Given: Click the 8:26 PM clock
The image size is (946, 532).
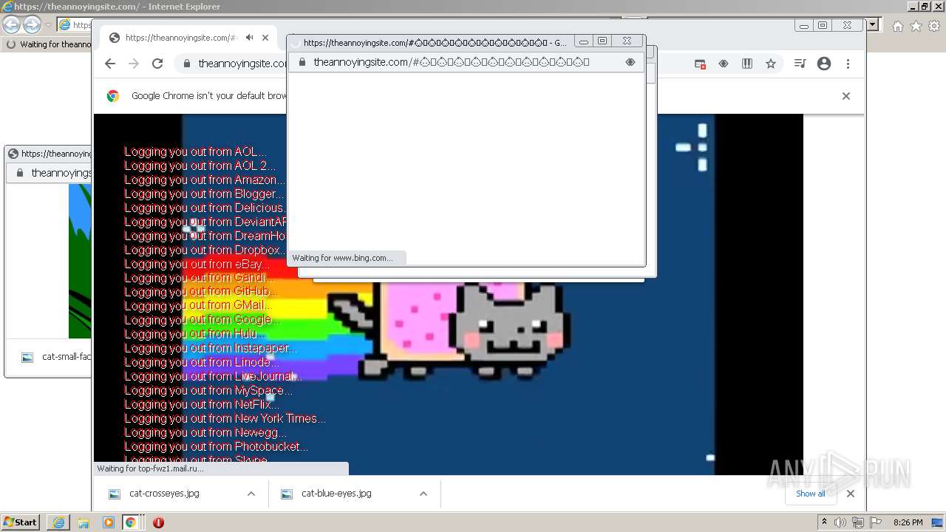Looking at the screenshot, I should point(908,522).
